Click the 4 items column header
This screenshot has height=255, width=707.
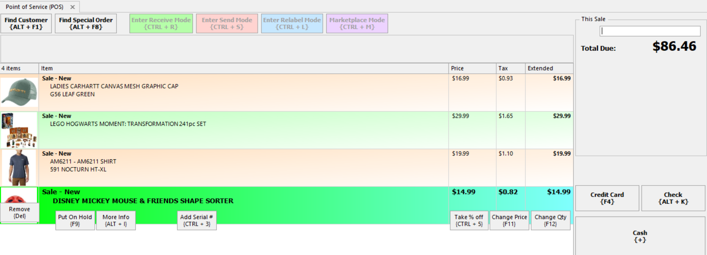[x=19, y=68]
